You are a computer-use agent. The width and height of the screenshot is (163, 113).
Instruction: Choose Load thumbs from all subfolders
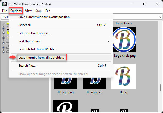61,58
